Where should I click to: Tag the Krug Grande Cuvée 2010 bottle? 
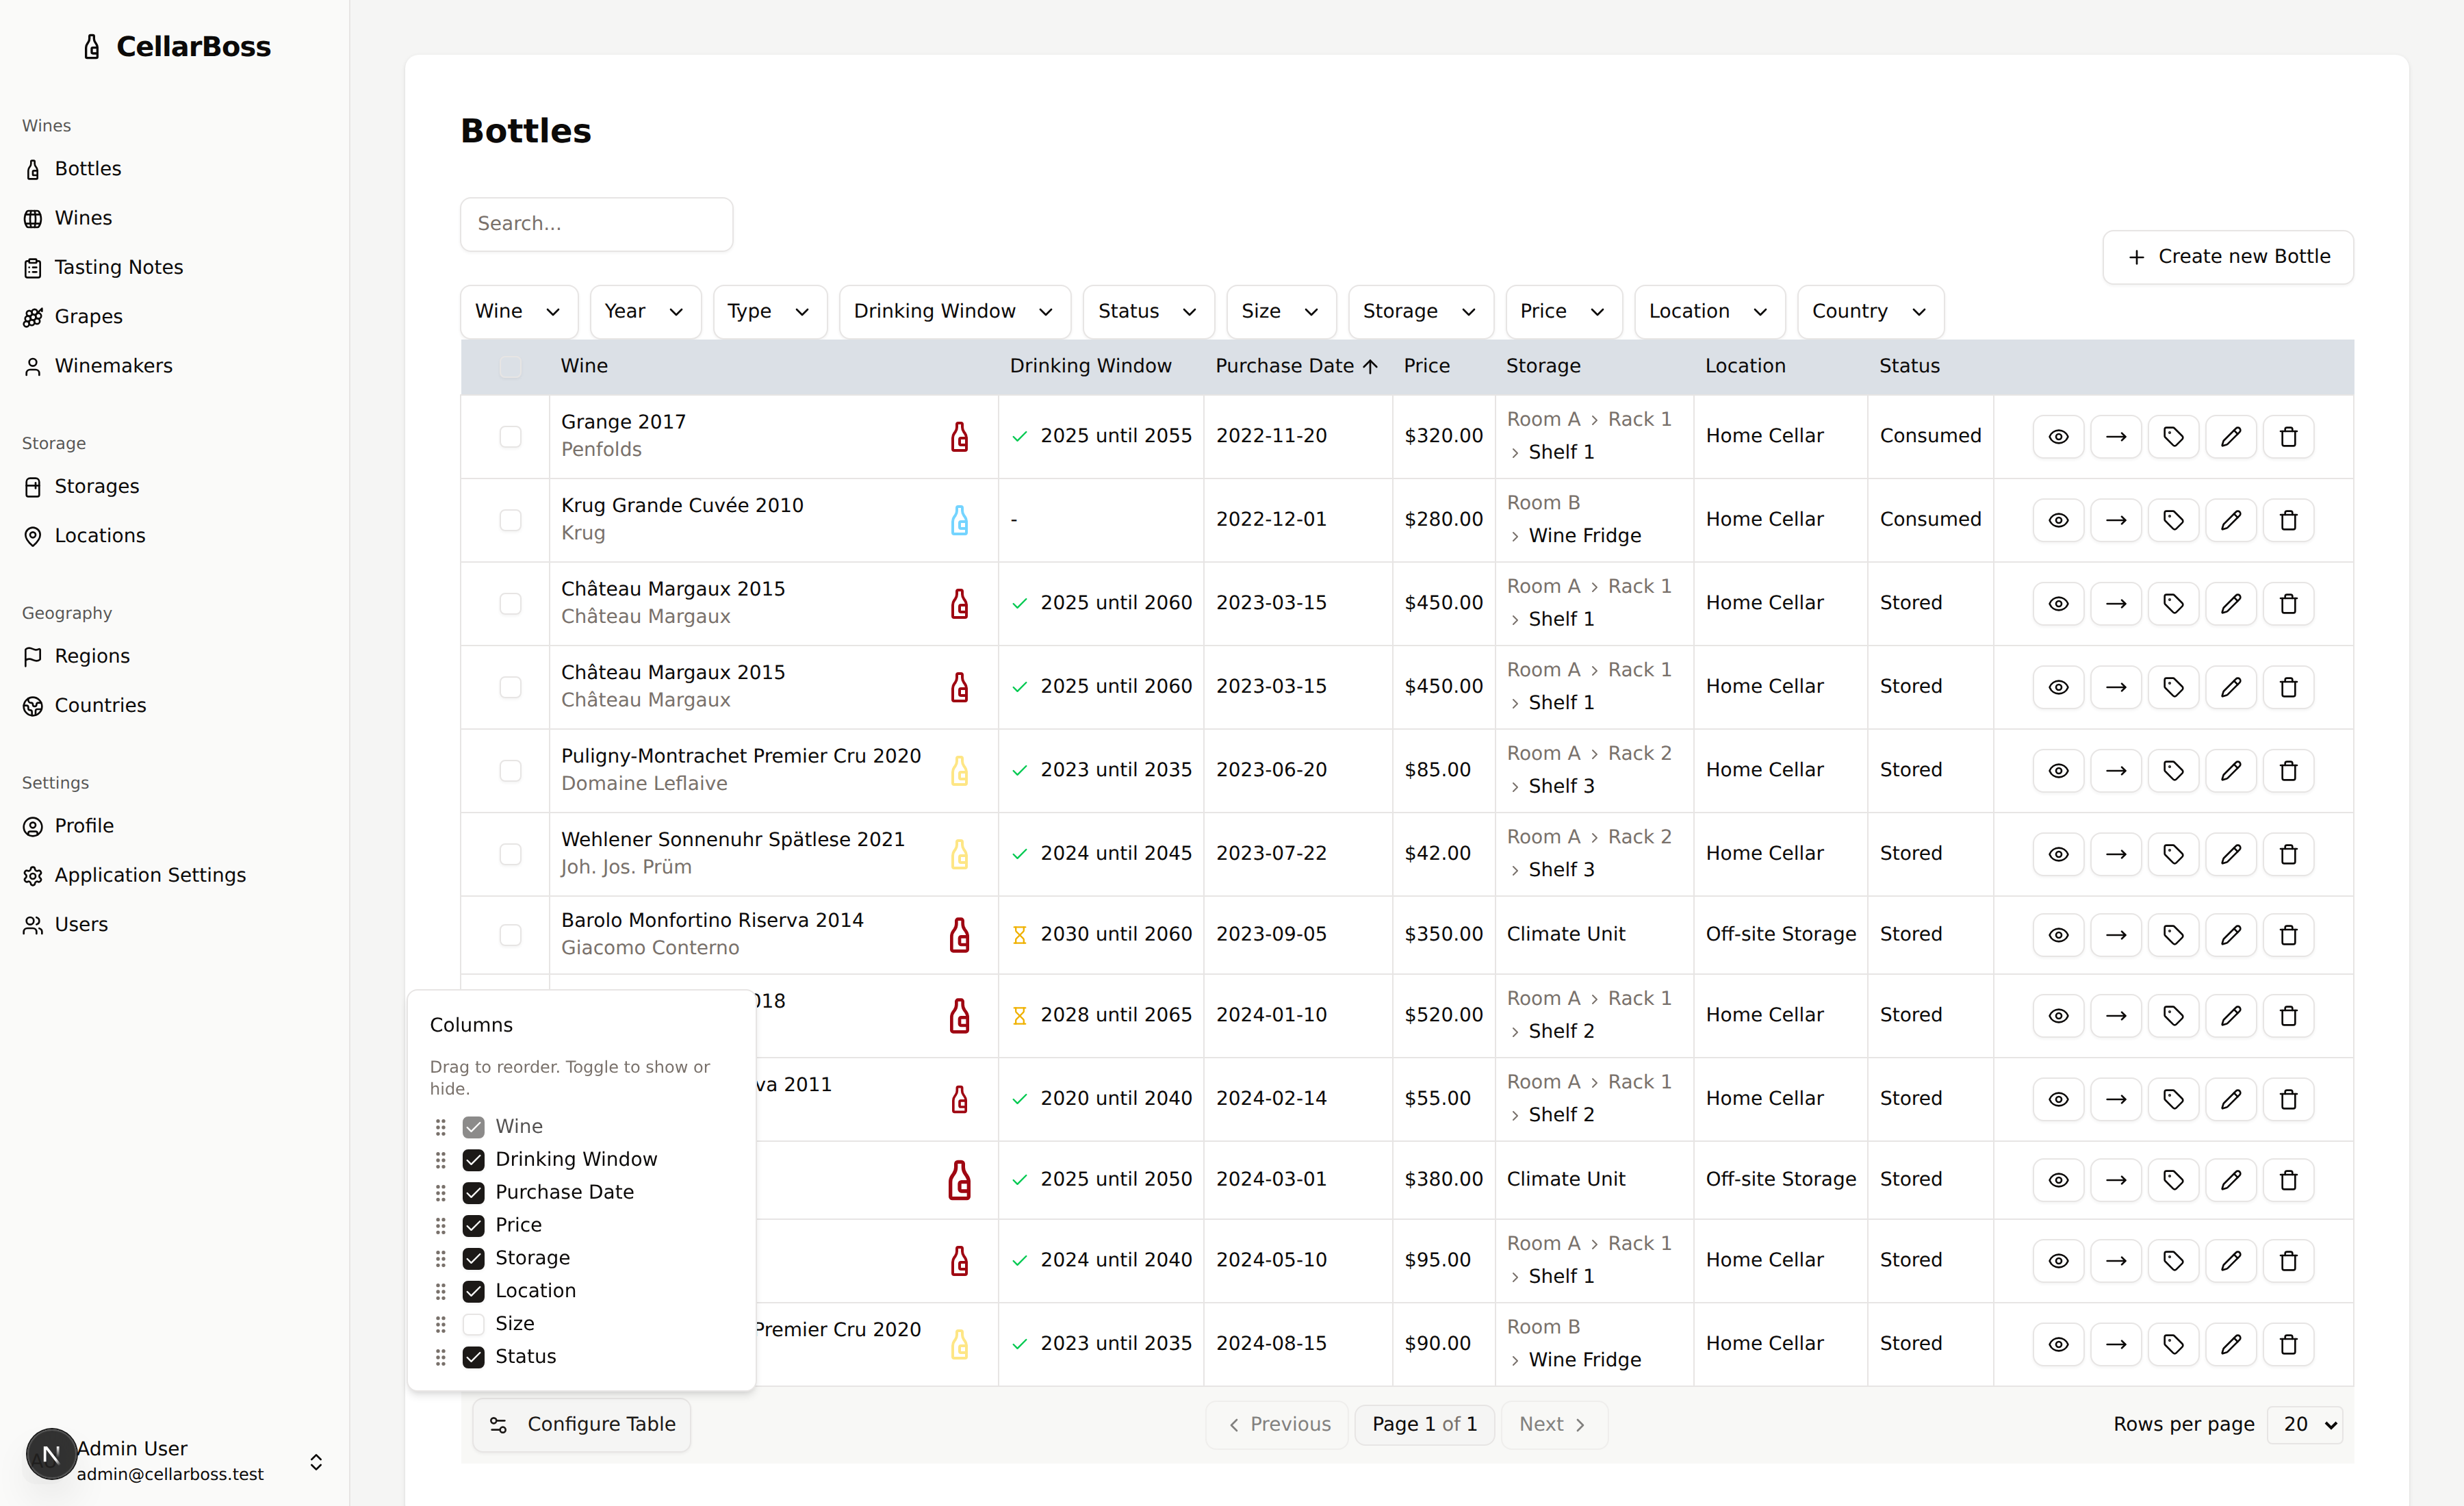click(2173, 520)
